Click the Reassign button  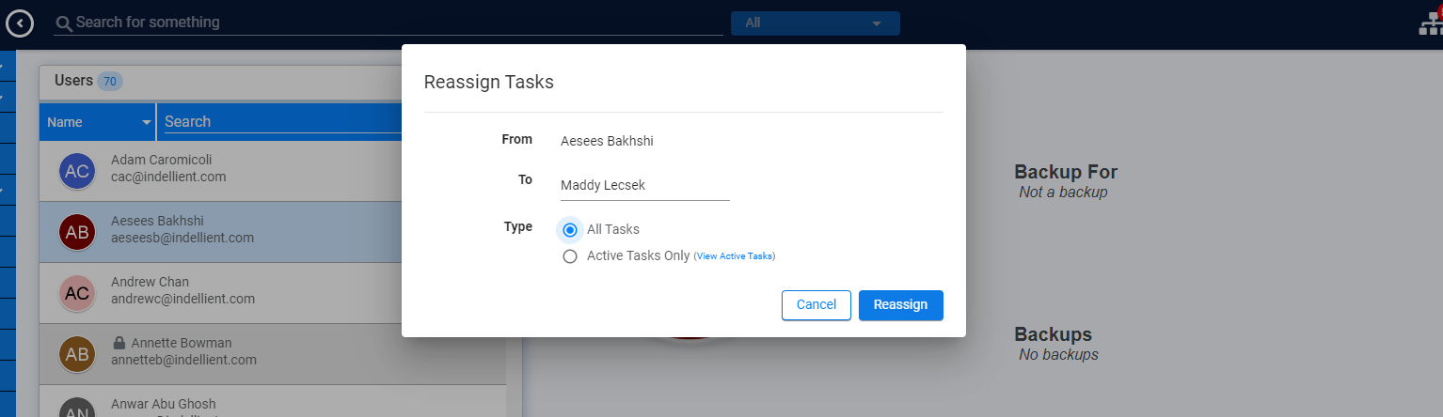[900, 305]
